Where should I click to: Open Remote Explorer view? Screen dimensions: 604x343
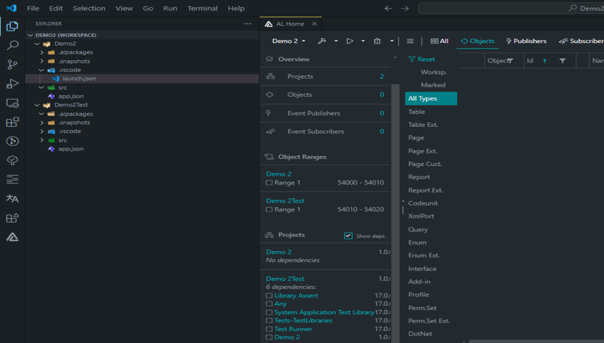[x=12, y=103]
